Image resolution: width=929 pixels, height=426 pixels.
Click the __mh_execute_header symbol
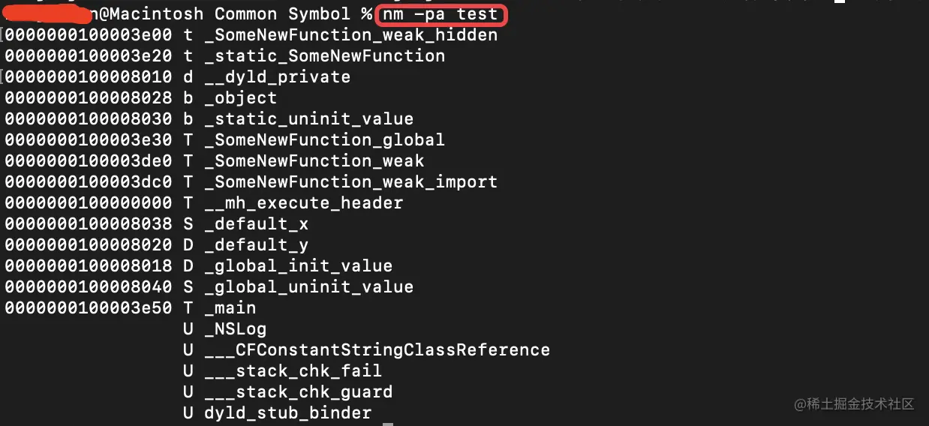click(x=303, y=203)
